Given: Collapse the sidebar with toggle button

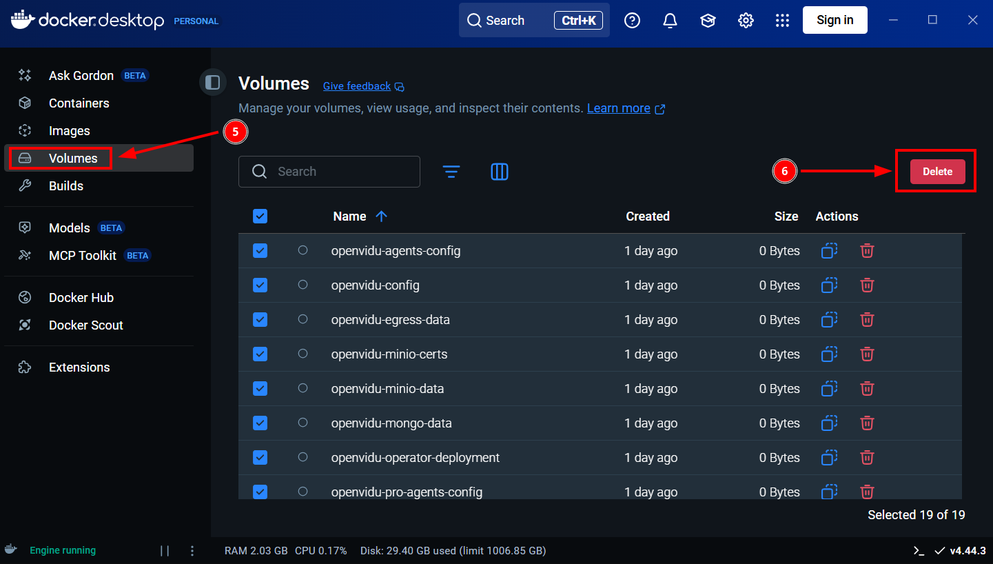Looking at the screenshot, I should (213, 83).
